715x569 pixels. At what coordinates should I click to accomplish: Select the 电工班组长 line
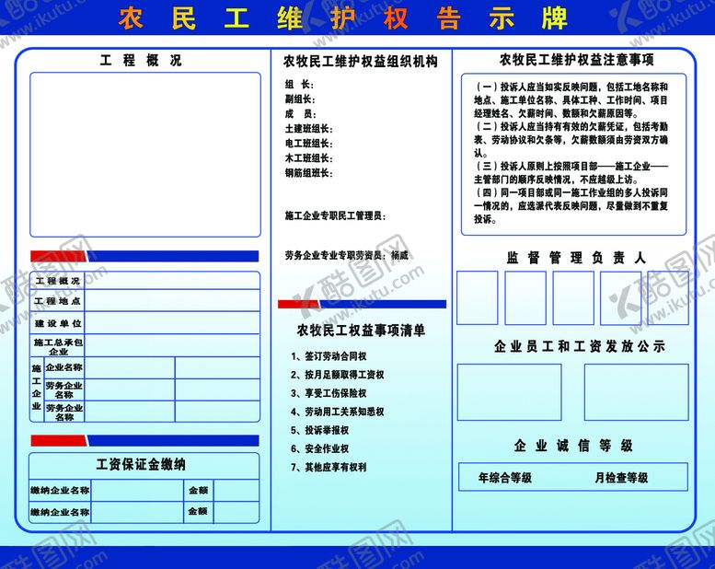[x=308, y=144]
